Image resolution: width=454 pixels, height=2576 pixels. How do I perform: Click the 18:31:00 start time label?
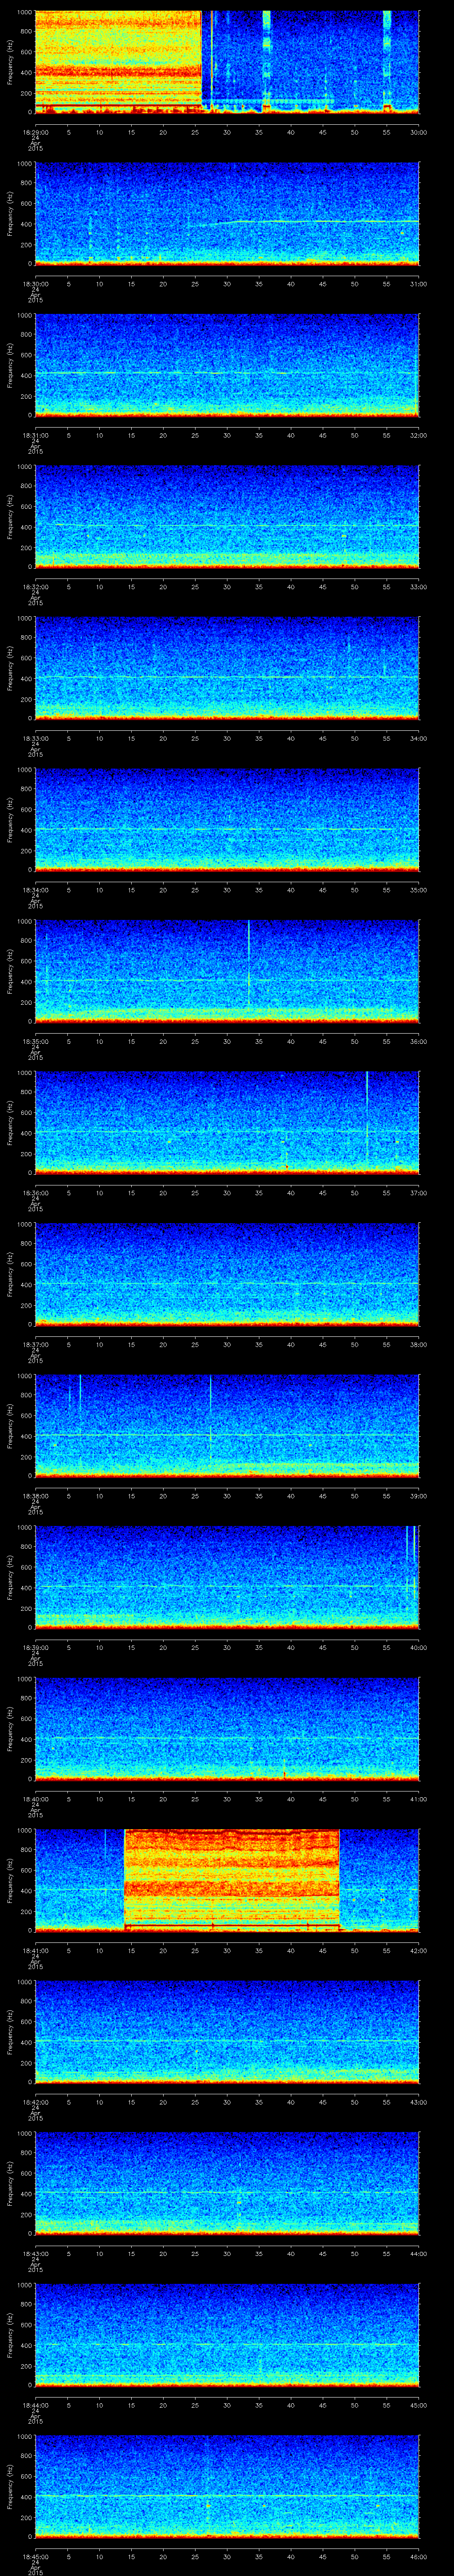(x=35, y=435)
